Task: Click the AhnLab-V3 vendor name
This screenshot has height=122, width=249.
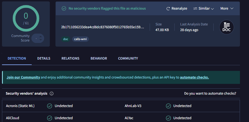Action: 133,106
